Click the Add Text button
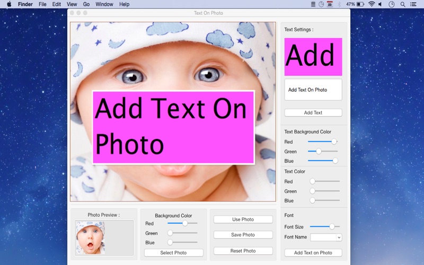Image resolution: width=424 pixels, height=265 pixels. click(313, 113)
